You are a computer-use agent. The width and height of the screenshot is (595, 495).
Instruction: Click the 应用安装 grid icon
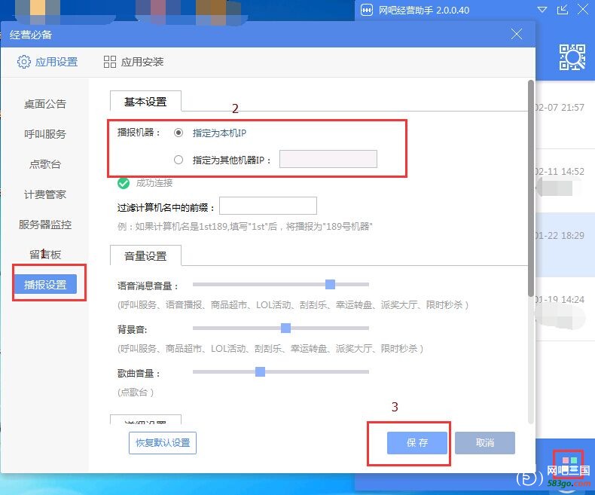point(110,62)
